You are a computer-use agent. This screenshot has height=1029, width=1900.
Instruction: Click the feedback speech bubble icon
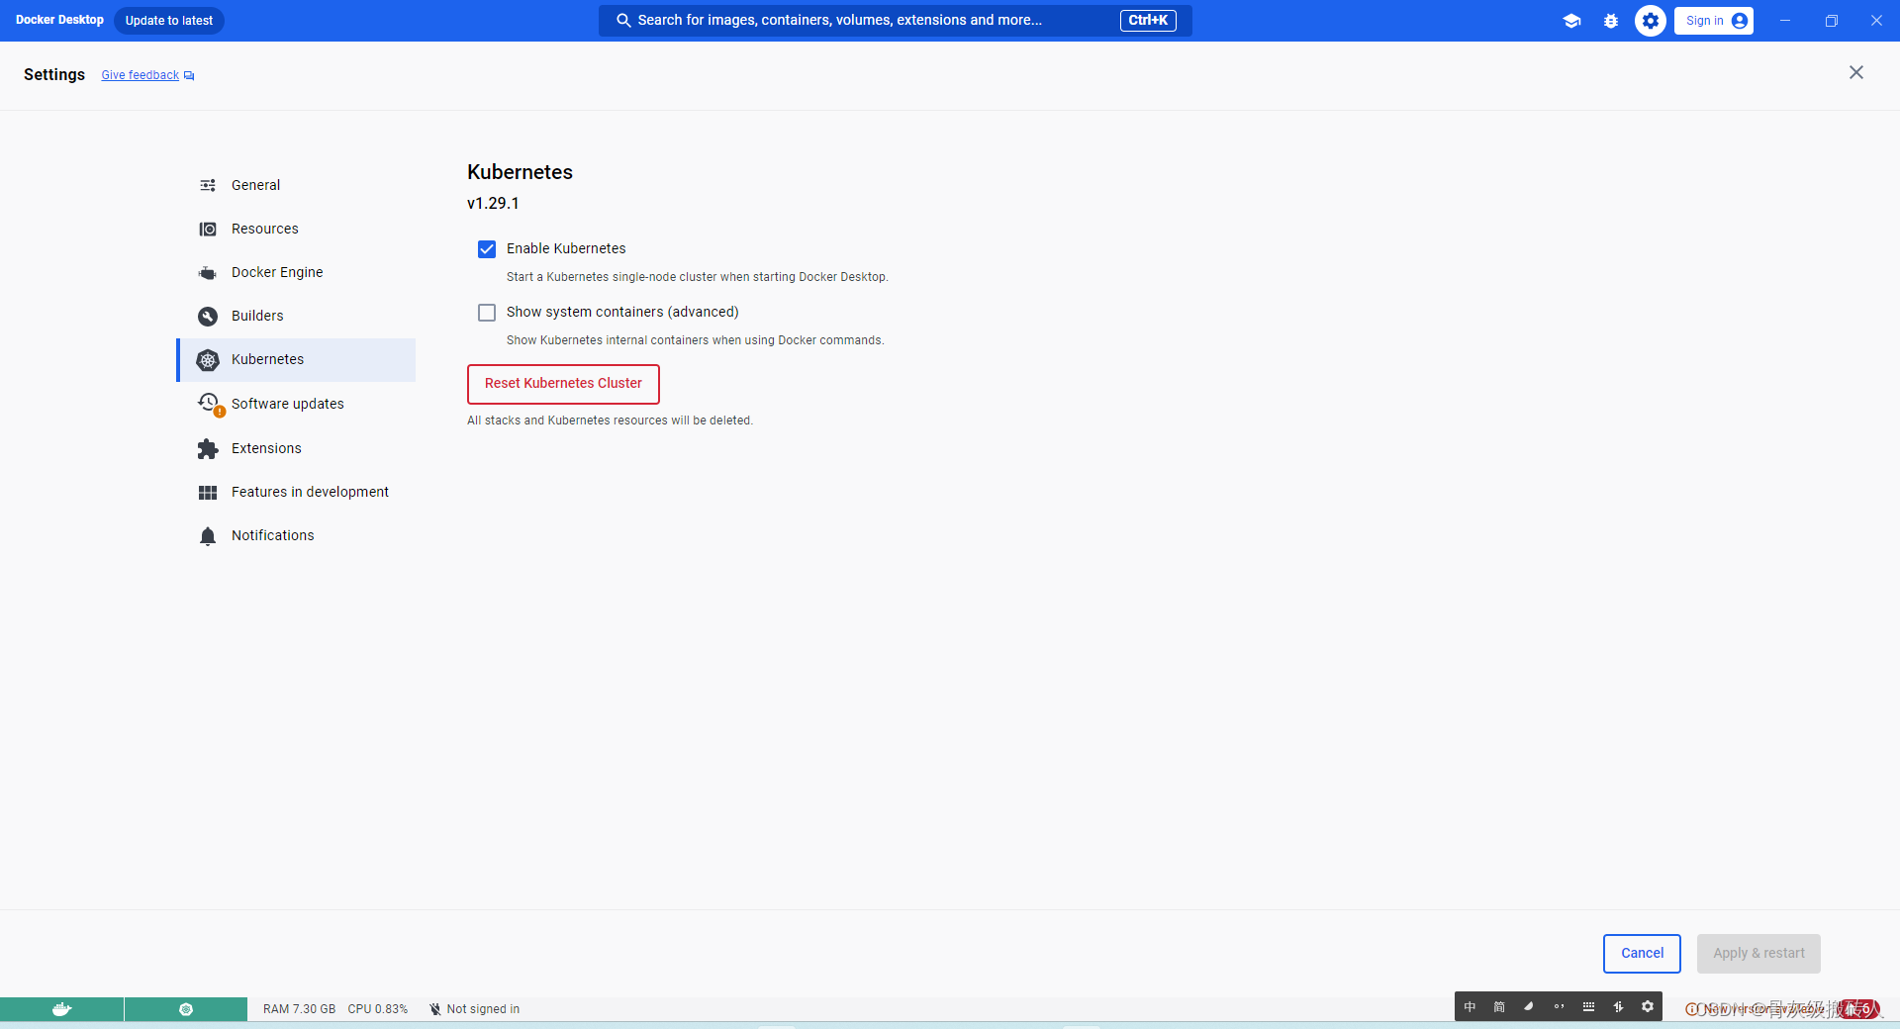189,75
